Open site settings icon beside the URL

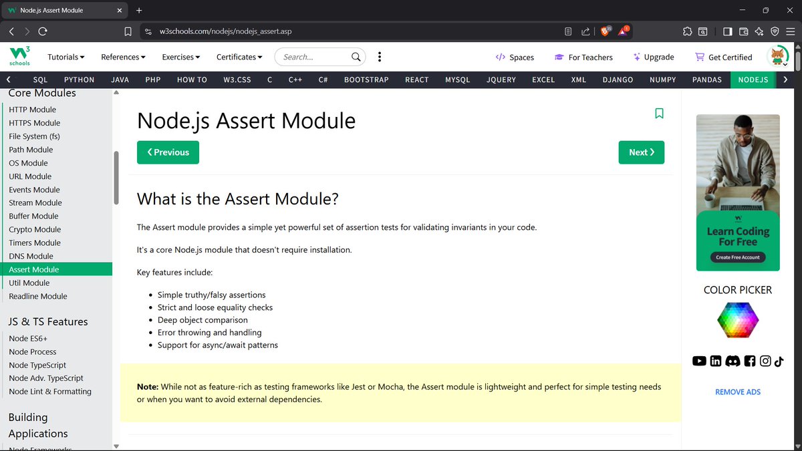pos(148,31)
